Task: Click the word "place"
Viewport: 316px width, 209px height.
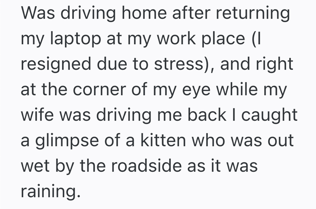Action: (243, 40)
